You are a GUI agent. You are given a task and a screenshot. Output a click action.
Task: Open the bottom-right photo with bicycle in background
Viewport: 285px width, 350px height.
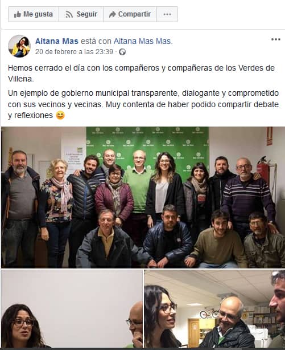(214, 309)
